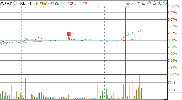Click the 连续竞价 label
182x100 pixels.
(x=6, y=3)
